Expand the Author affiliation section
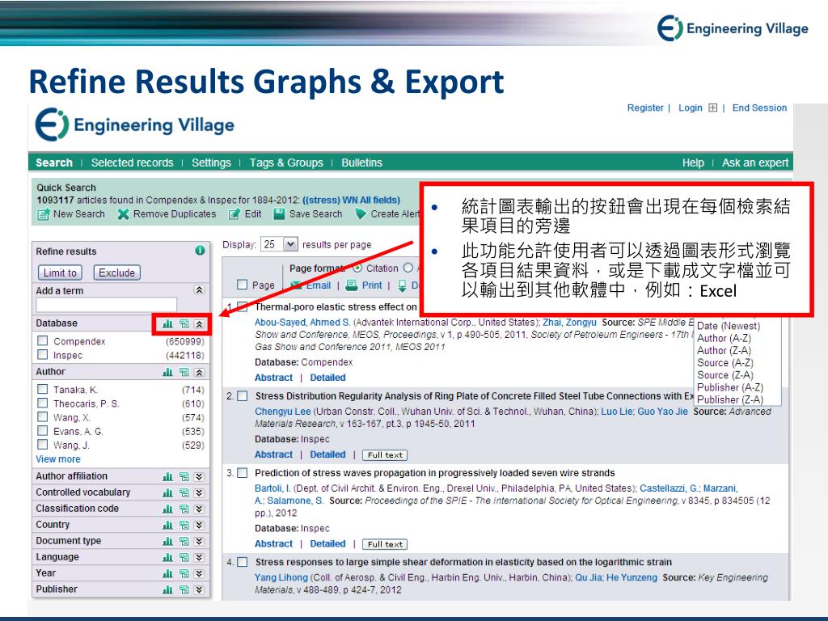 (199, 477)
